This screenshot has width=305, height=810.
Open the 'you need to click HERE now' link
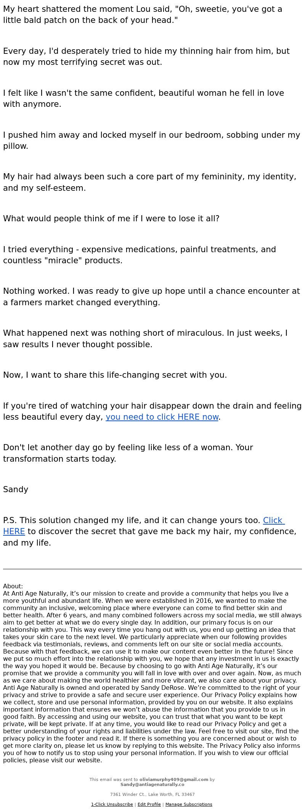click(162, 417)
